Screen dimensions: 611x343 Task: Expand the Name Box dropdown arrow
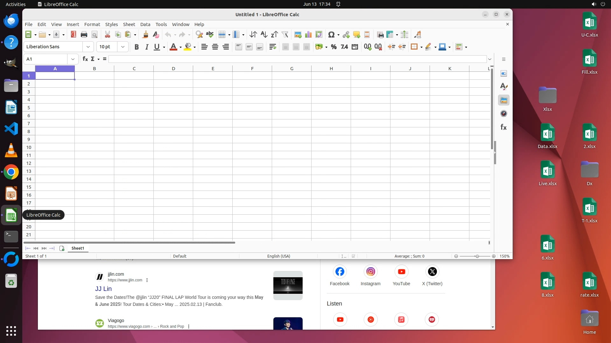[x=73, y=59]
